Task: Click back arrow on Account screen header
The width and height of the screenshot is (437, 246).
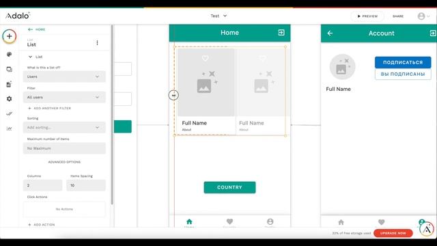Action: 330,33
